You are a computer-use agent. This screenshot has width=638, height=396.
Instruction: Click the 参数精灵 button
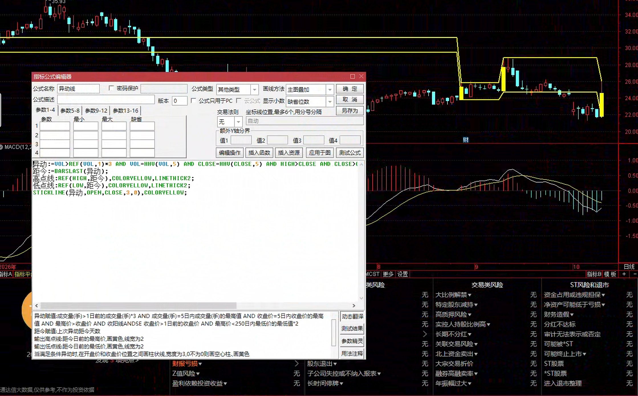click(x=352, y=341)
